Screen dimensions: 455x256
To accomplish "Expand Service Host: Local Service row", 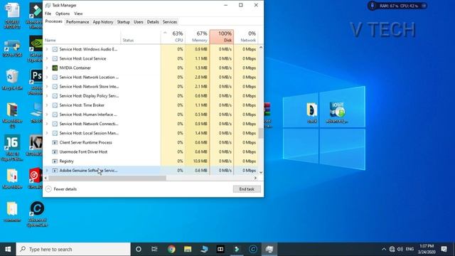I will click(x=47, y=58).
